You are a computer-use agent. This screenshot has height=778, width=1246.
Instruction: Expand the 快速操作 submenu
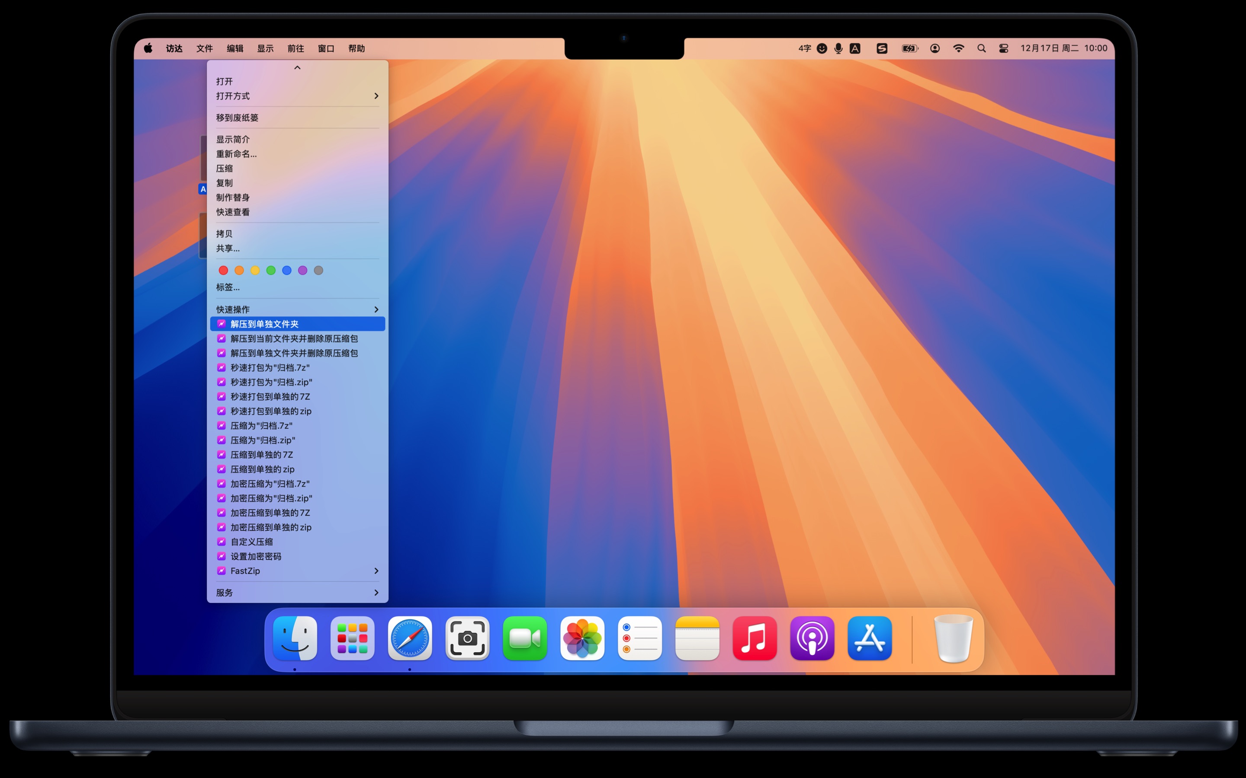298,309
